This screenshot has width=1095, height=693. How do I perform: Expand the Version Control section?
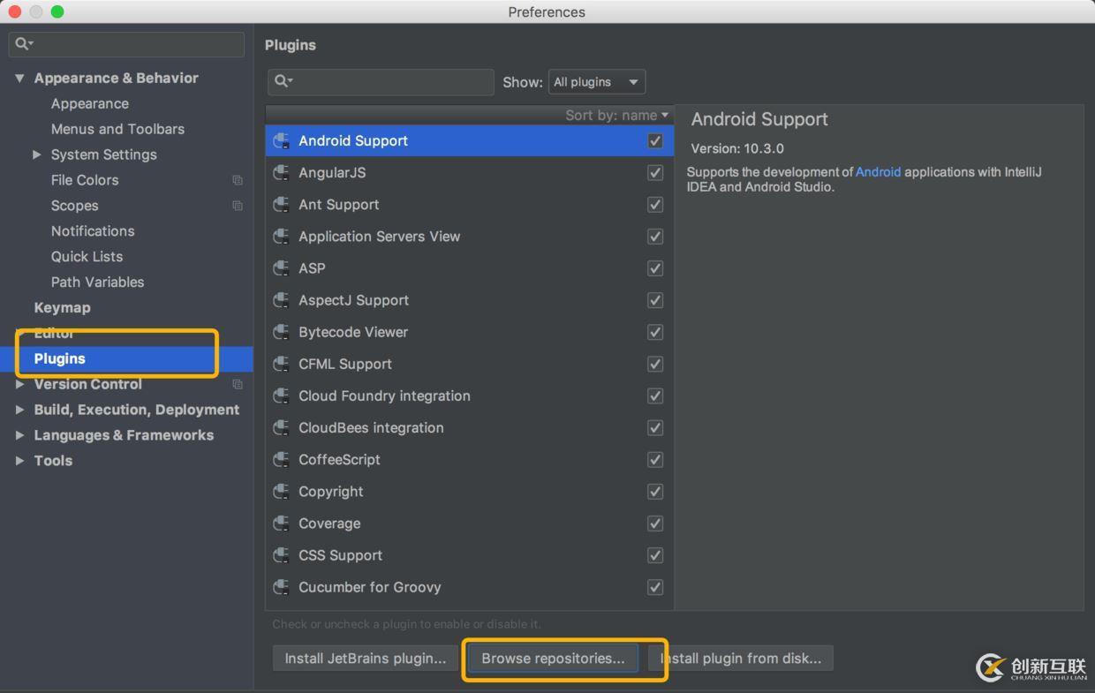19,384
